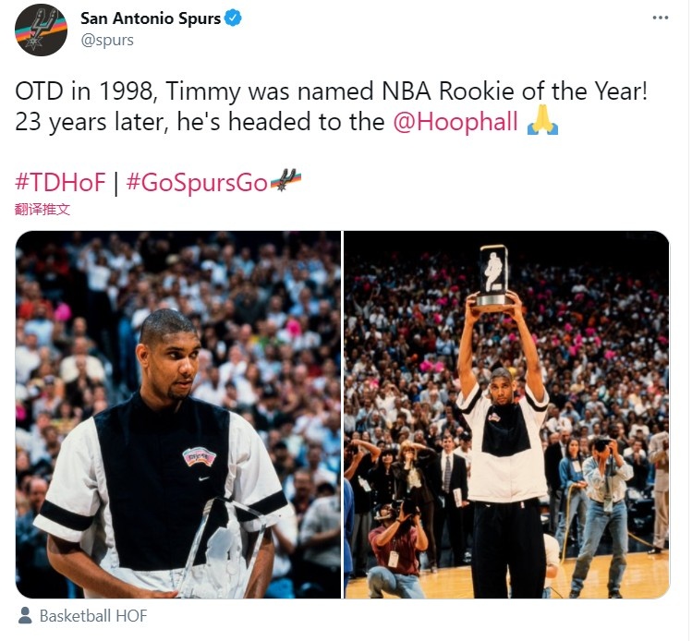The height and width of the screenshot is (641, 692).
Task: Click the Spurs spur hashtag emoji
Action: click(x=285, y=180)
